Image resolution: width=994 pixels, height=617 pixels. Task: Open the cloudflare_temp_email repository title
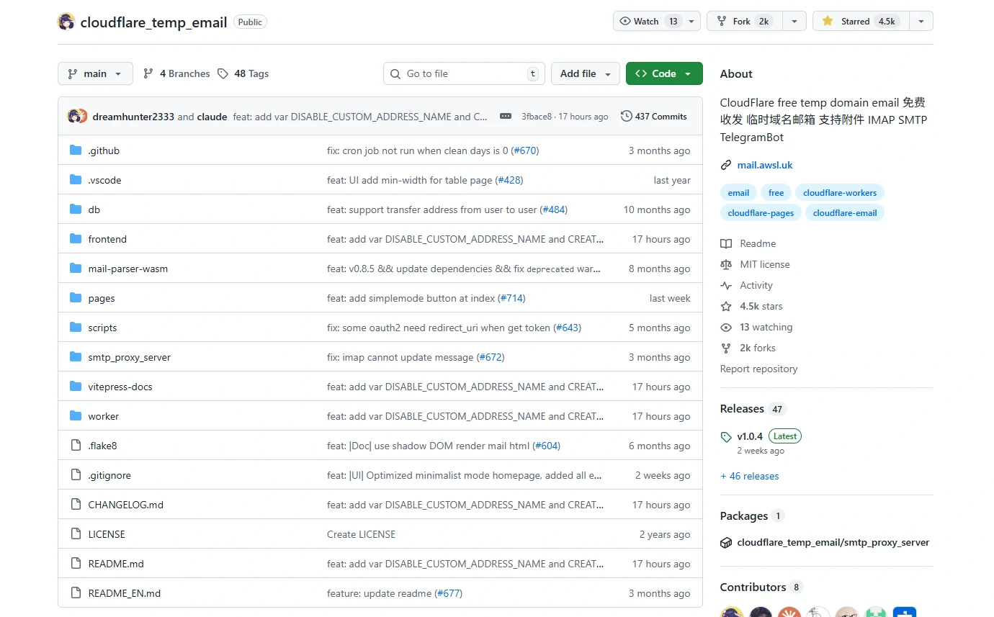coord(154,22)
